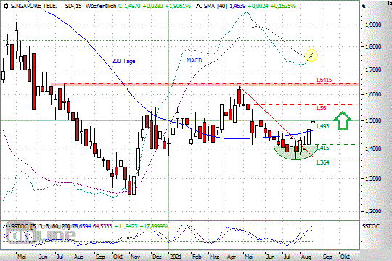Viewport: 392px width, 261px height.
Task: Click the SSTOC value 78,6594
Action: point(81,226)
